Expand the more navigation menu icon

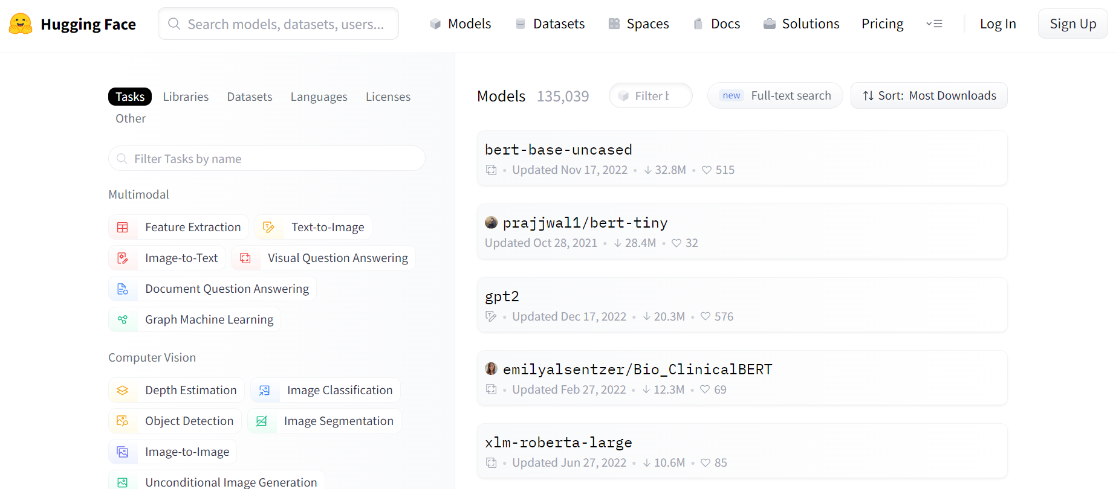pyautogui.click(x=935, y=24)
